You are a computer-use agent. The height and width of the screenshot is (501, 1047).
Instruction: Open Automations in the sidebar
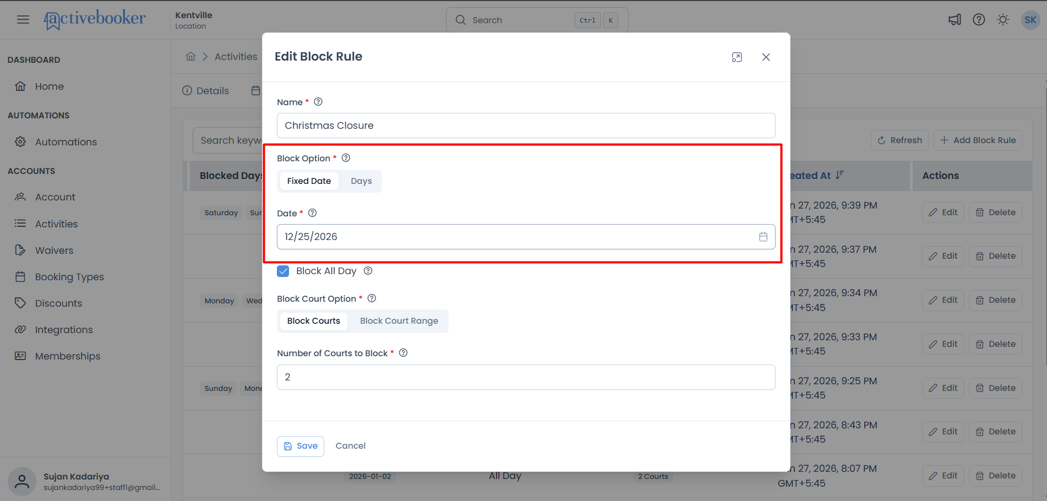pyautogui.click(x=66, y=142)
